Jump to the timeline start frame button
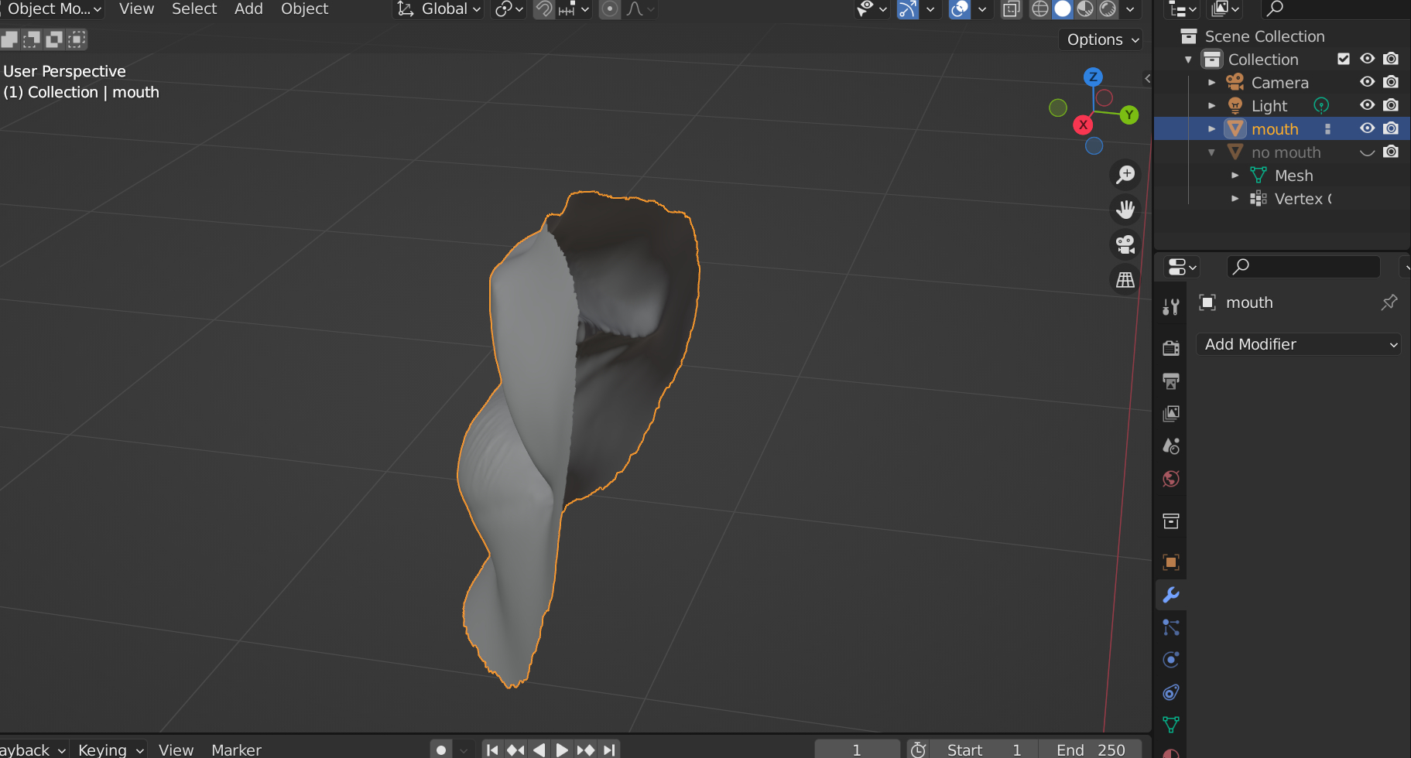Viewport: 1411px width, 758px height. [492, 749]
